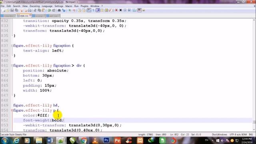256x144 pixels.
Task: Click the vertical scrollbar thumb
Action: click(x=254, y=122)
